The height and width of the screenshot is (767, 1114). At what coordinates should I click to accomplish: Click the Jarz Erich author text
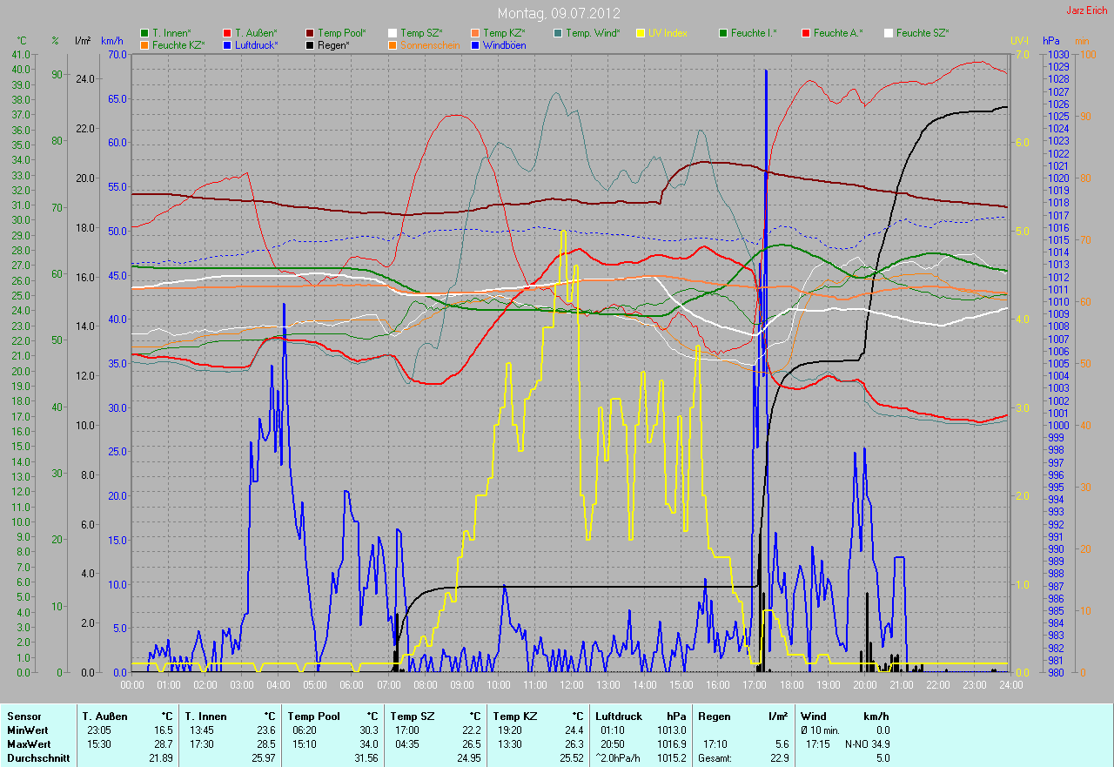1088,11
